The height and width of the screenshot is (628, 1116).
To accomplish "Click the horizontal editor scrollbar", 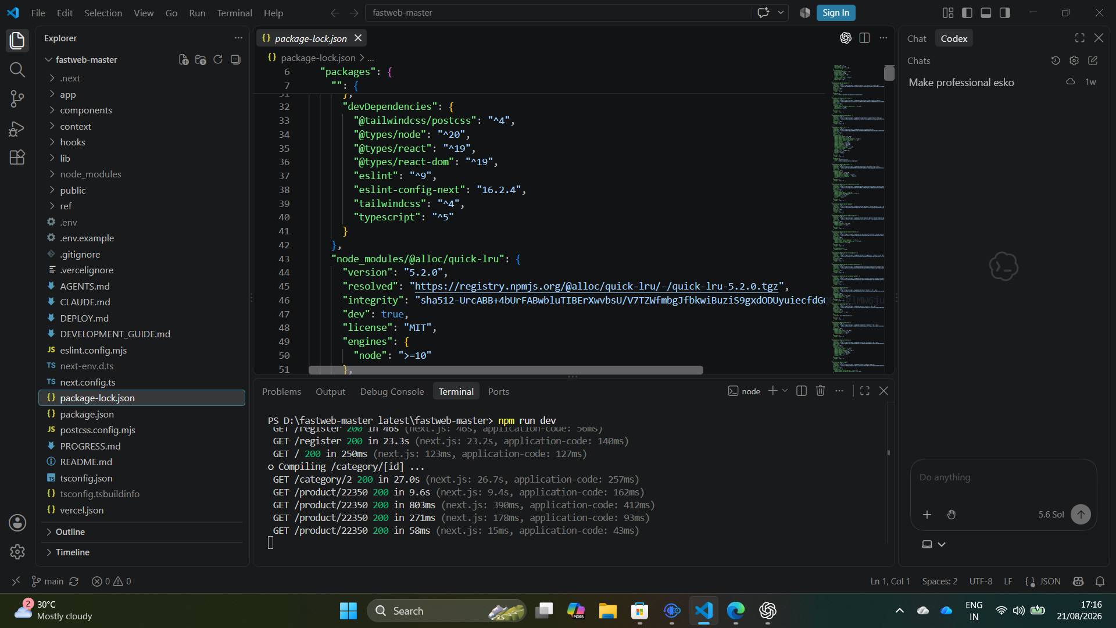I will 506,370.
